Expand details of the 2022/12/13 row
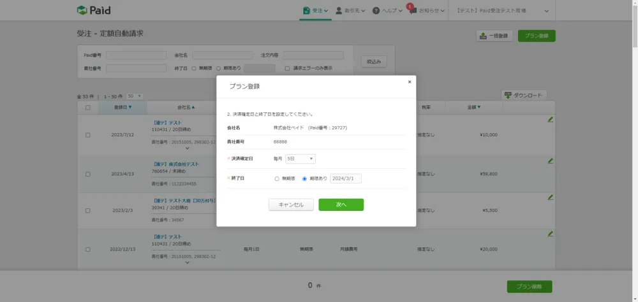The width and height of the screenshot is (638, 302). tap(187, 262)
